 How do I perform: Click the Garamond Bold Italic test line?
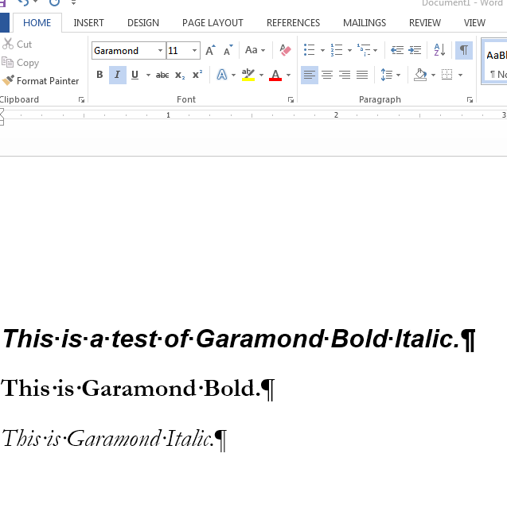pyautogui.click(x=239, y=339)
